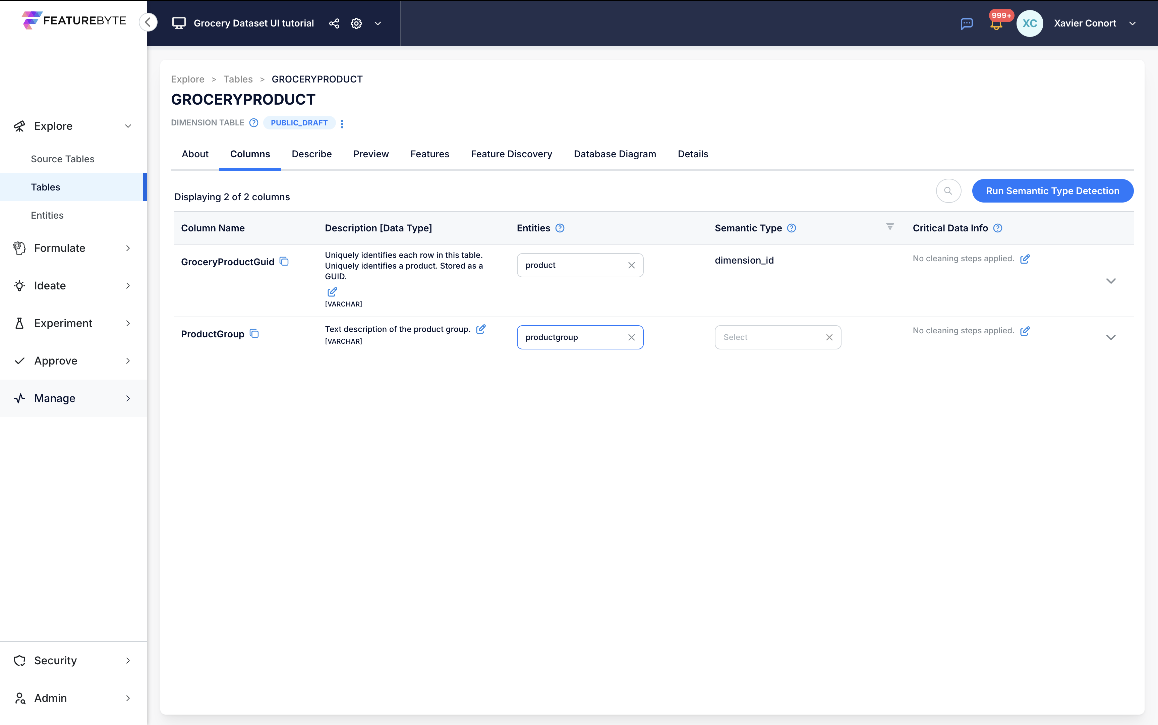Switch to the Features tab
The height and width of the screenshot is (725, 1158).
(x=430, y=154)
